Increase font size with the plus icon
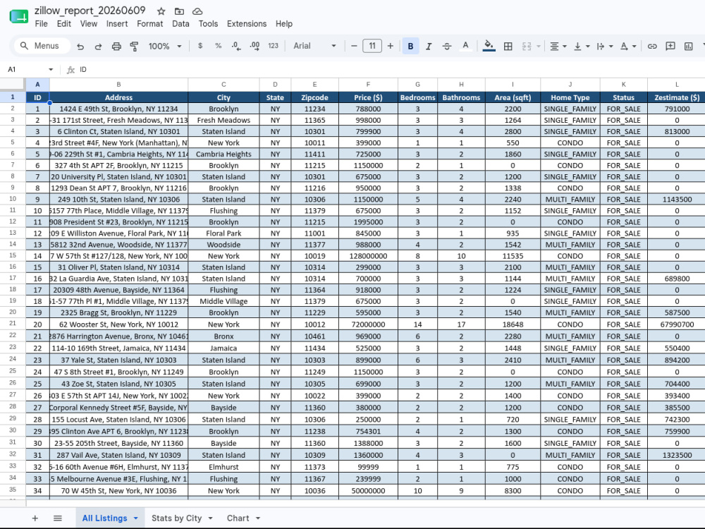This screenshot has height=529, width=705. [x=391, y=46]
